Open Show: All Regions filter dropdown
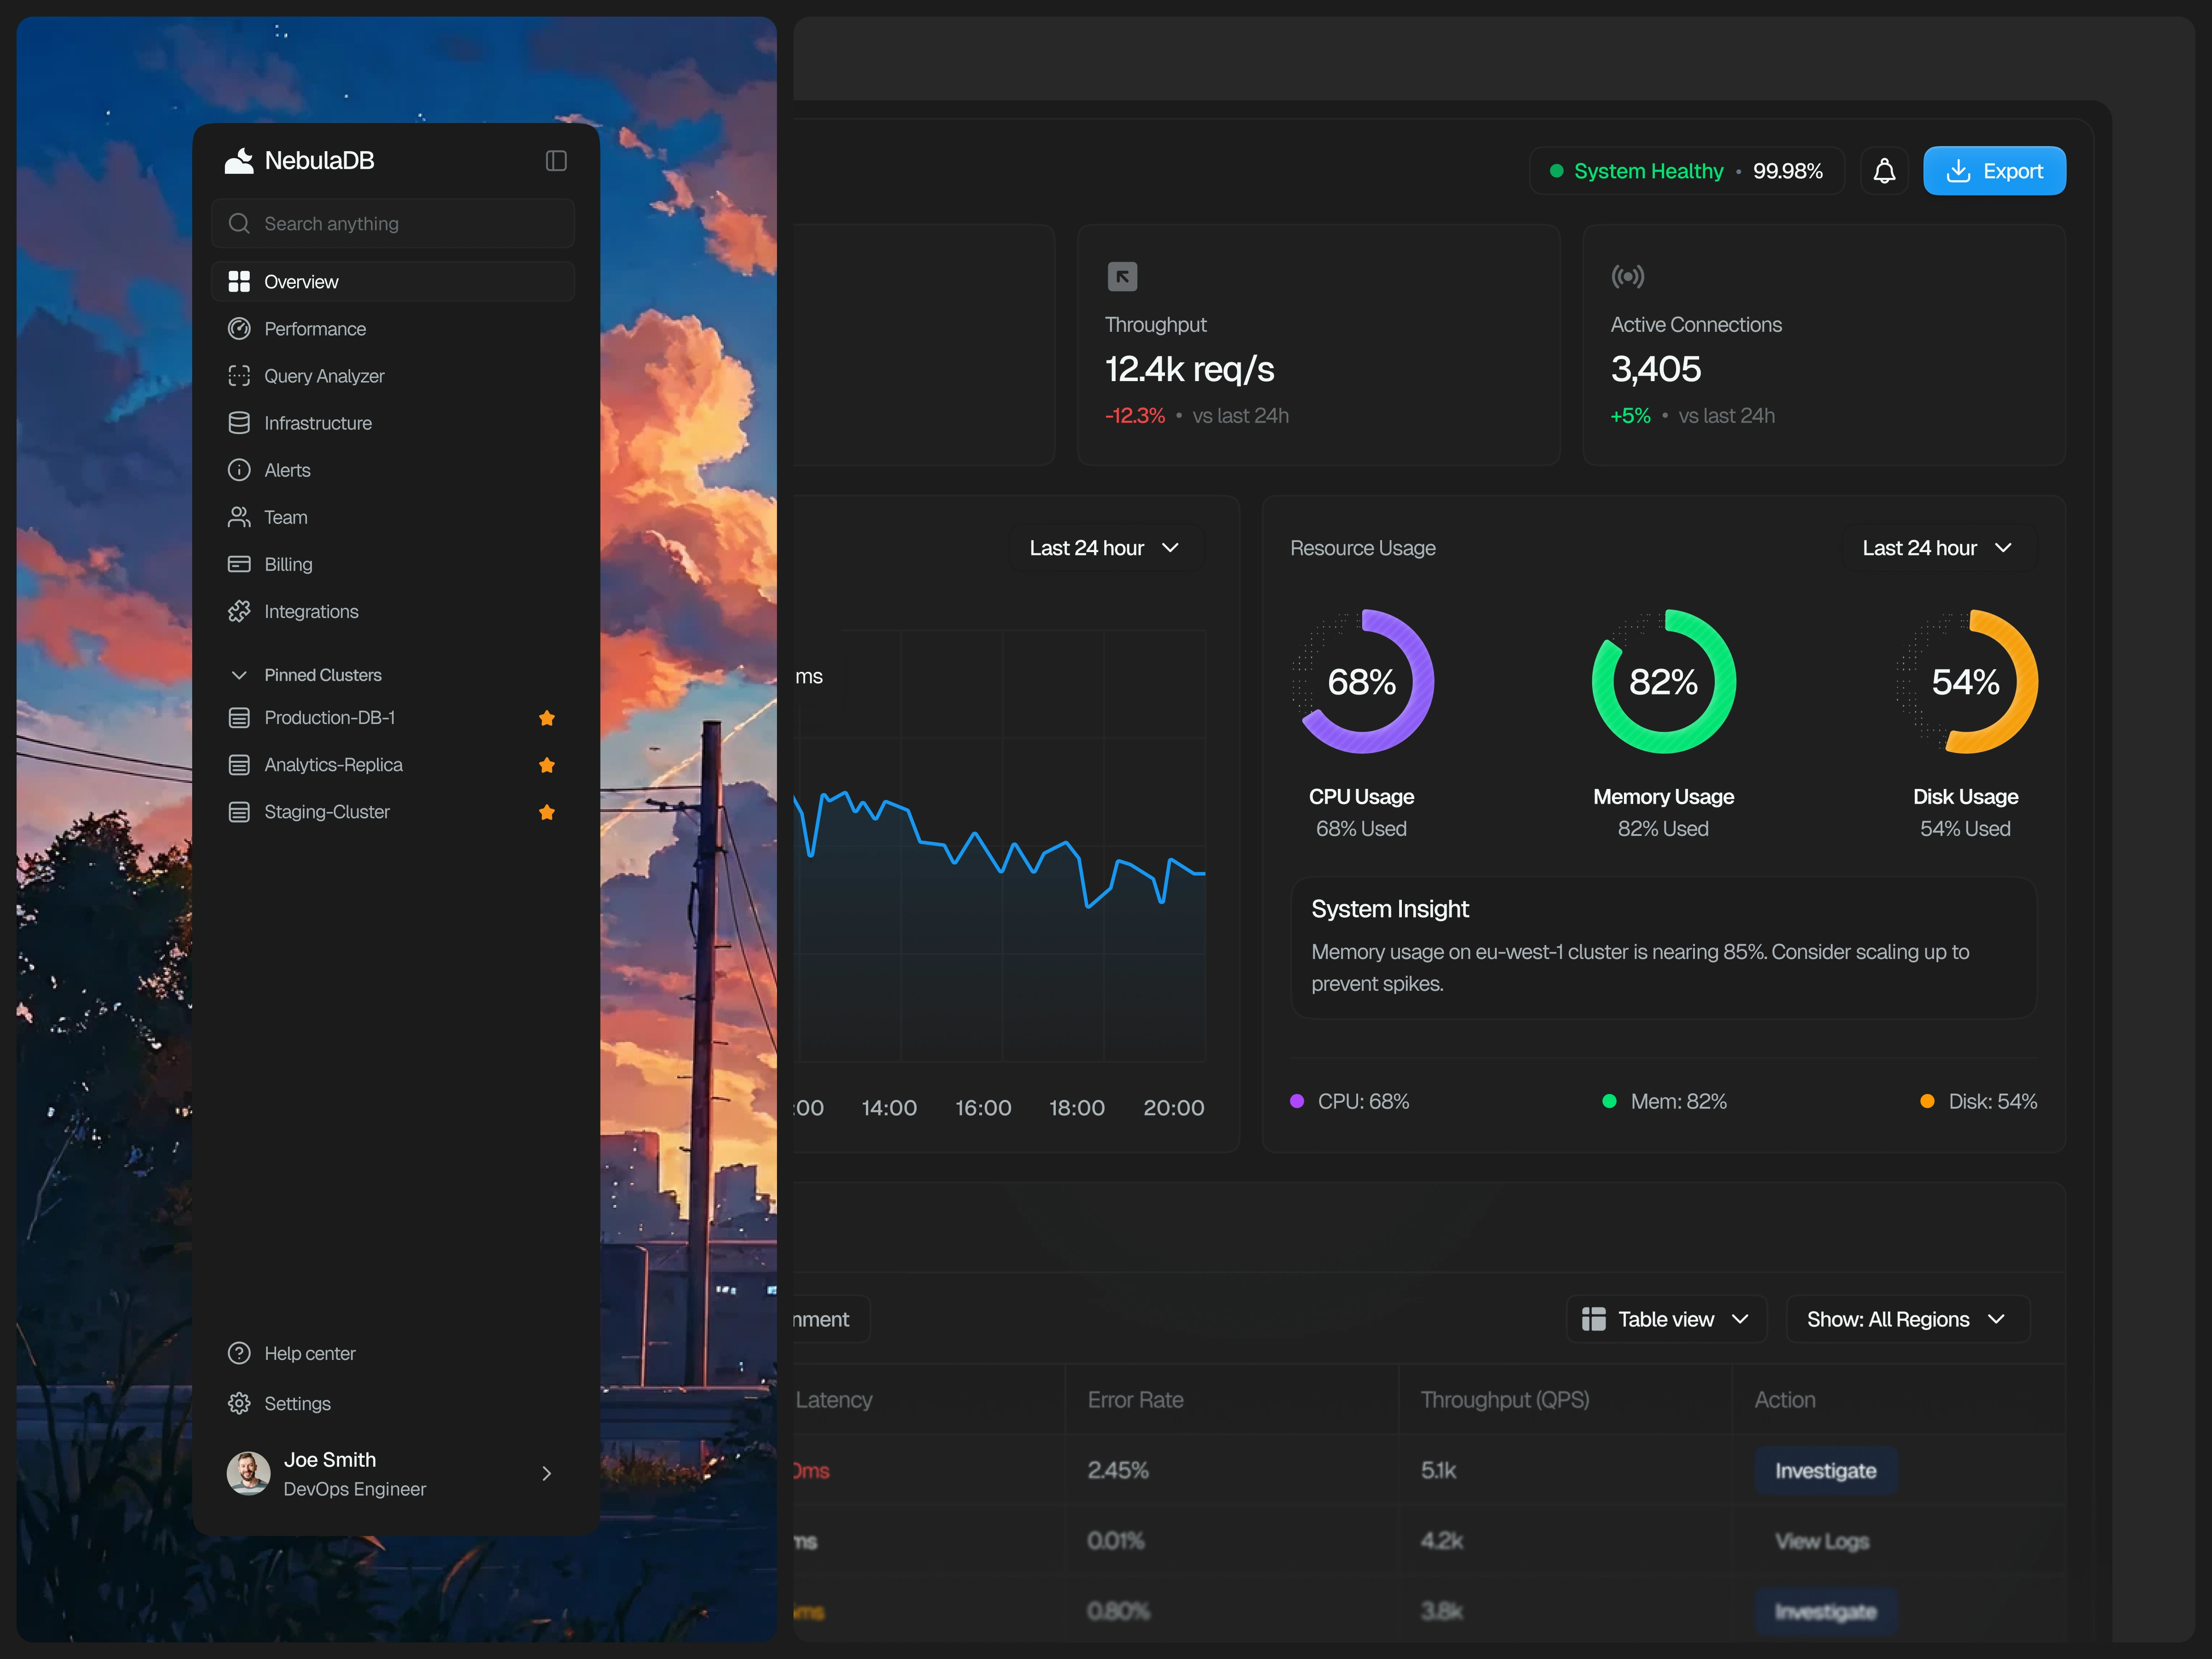 pyautogui.click(x=1906, y=1319)
